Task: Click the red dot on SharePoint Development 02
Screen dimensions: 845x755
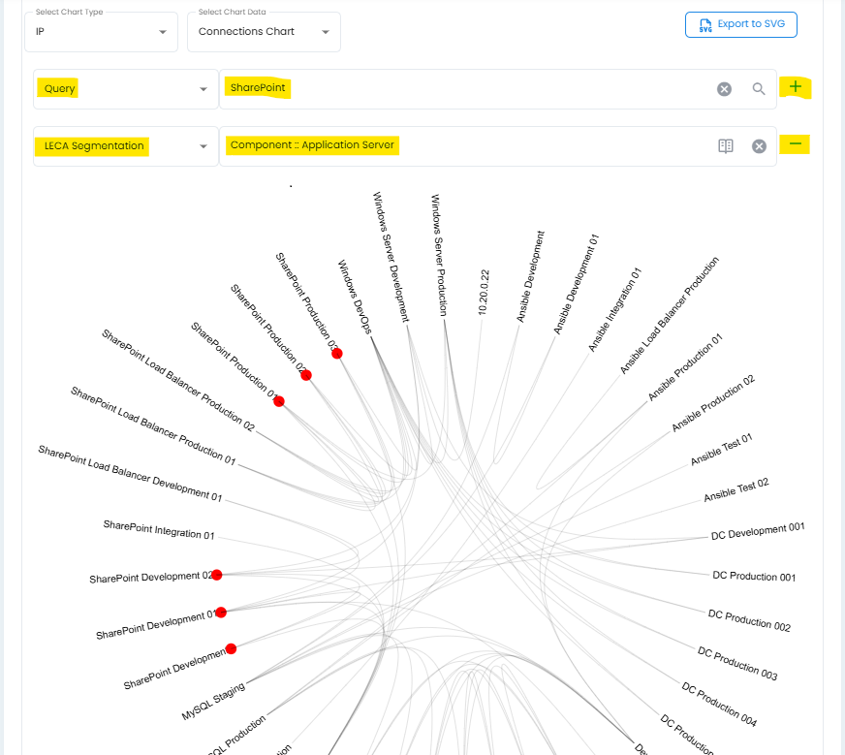Action: (x=217, y=575)
